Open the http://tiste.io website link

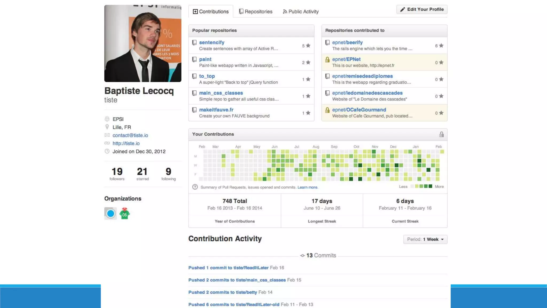point(126,143)
